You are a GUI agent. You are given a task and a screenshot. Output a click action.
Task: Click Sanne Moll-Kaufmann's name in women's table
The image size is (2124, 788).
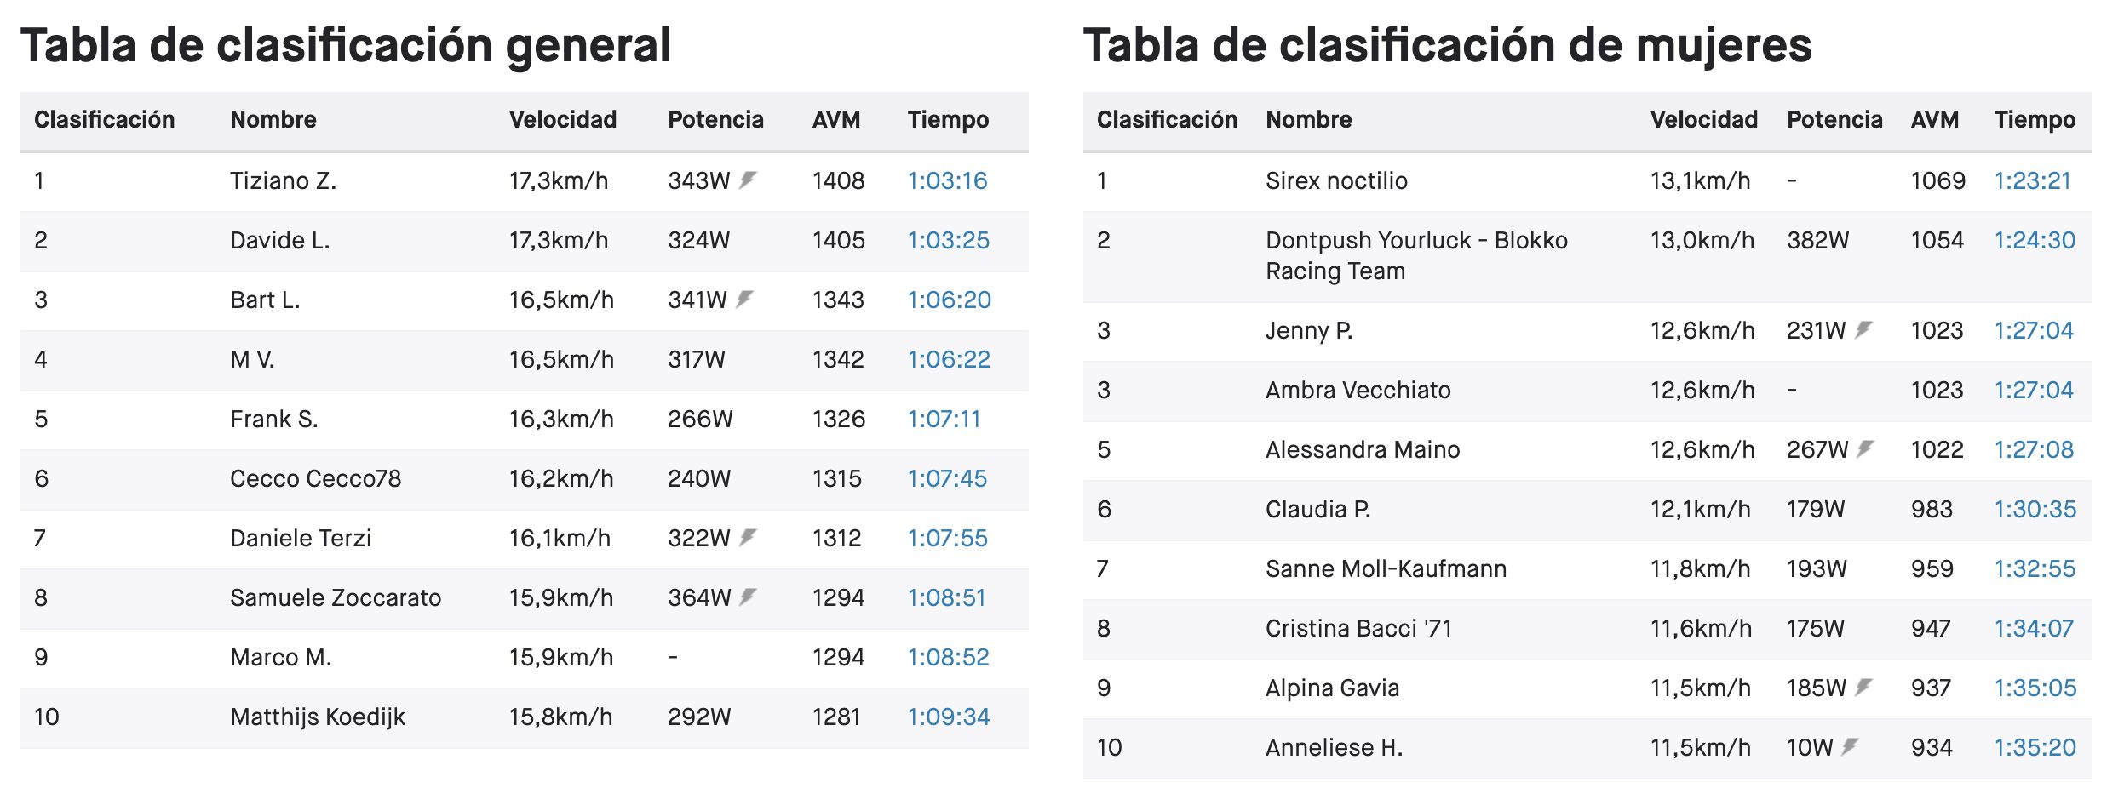click(x=1386, y=568)
